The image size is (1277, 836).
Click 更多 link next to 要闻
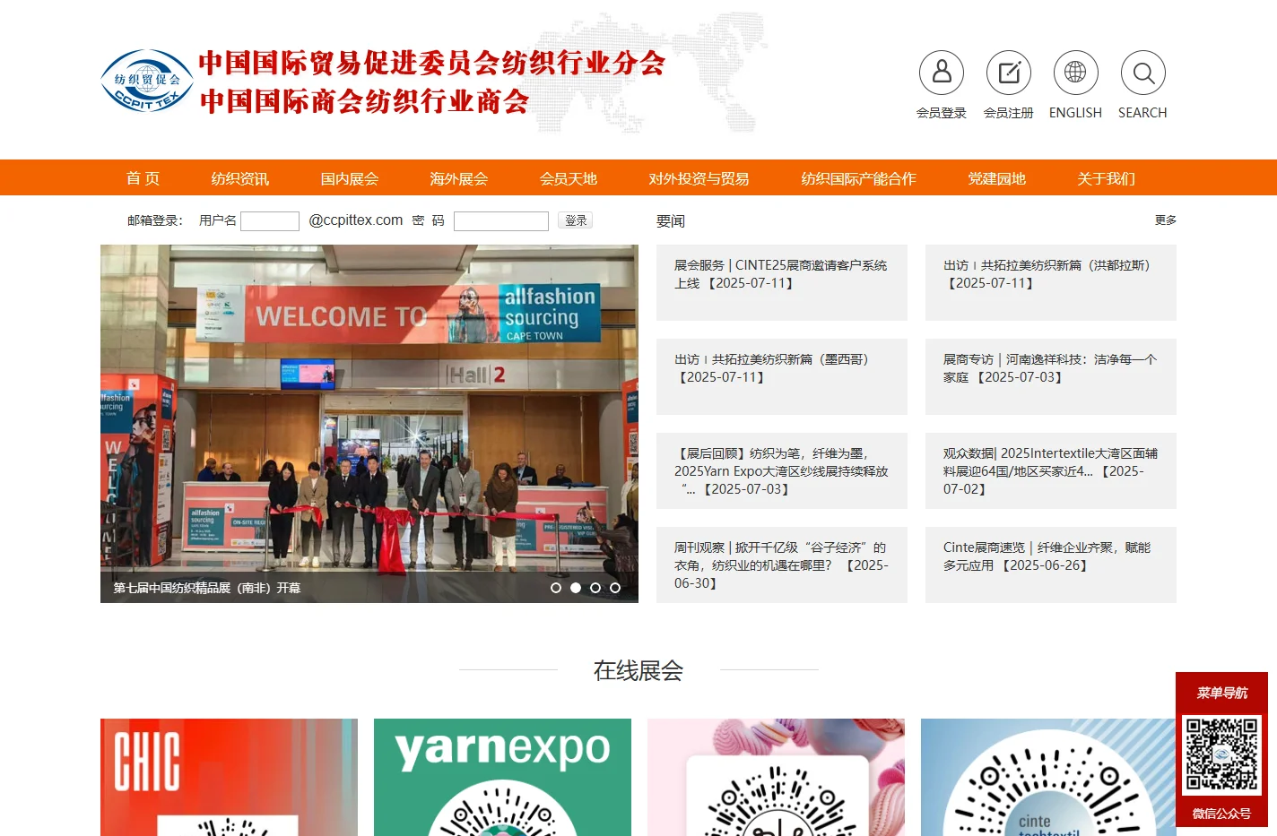(1166, 220)
